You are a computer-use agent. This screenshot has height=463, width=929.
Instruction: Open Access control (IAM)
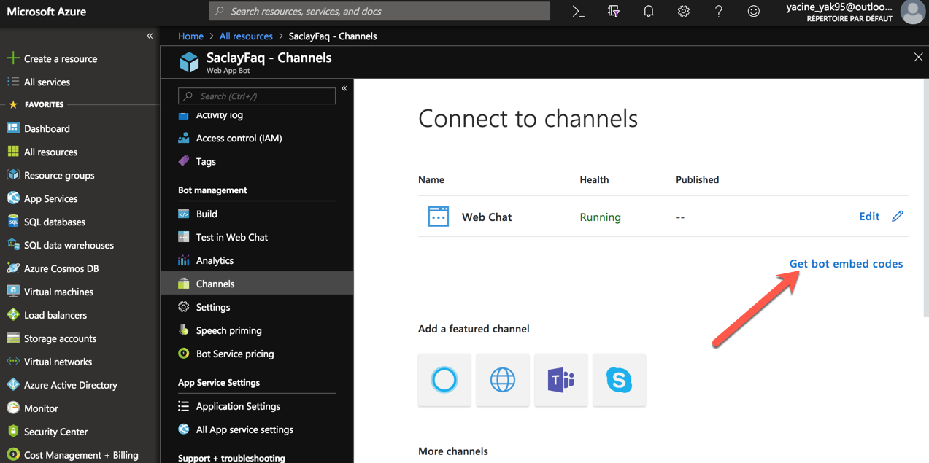(x=231, y=138)
